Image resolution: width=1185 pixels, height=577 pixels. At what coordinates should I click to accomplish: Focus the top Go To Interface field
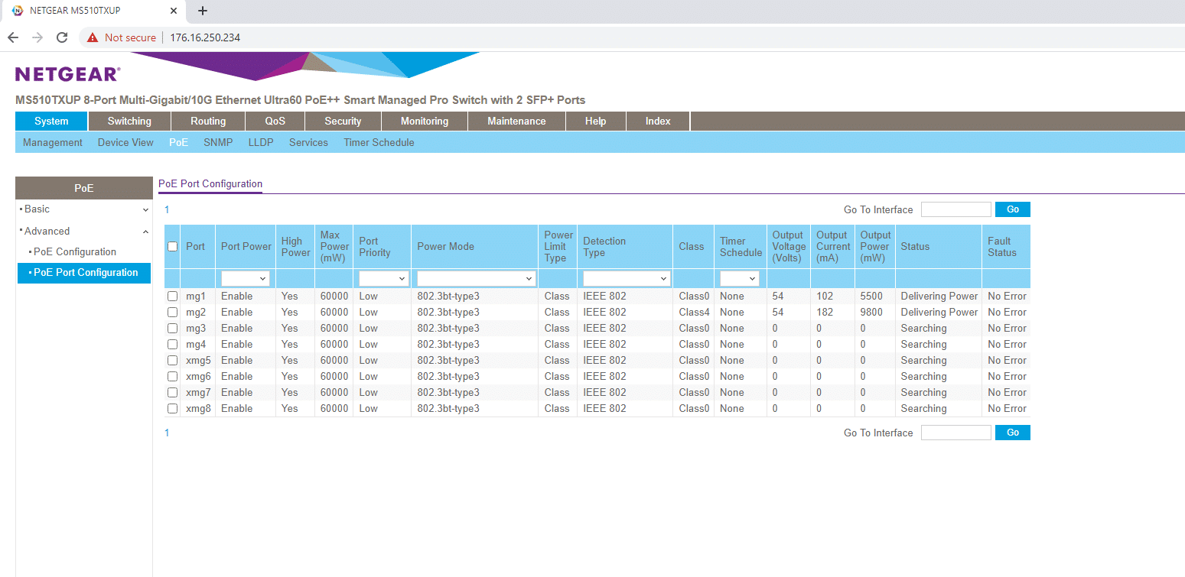956,209
